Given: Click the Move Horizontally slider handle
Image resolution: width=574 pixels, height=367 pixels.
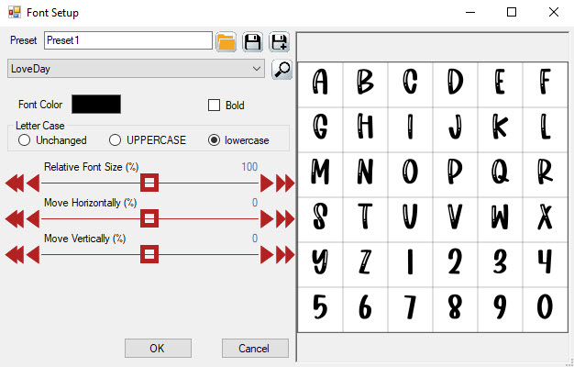Looking at the screenshot, I should [149, 218].
